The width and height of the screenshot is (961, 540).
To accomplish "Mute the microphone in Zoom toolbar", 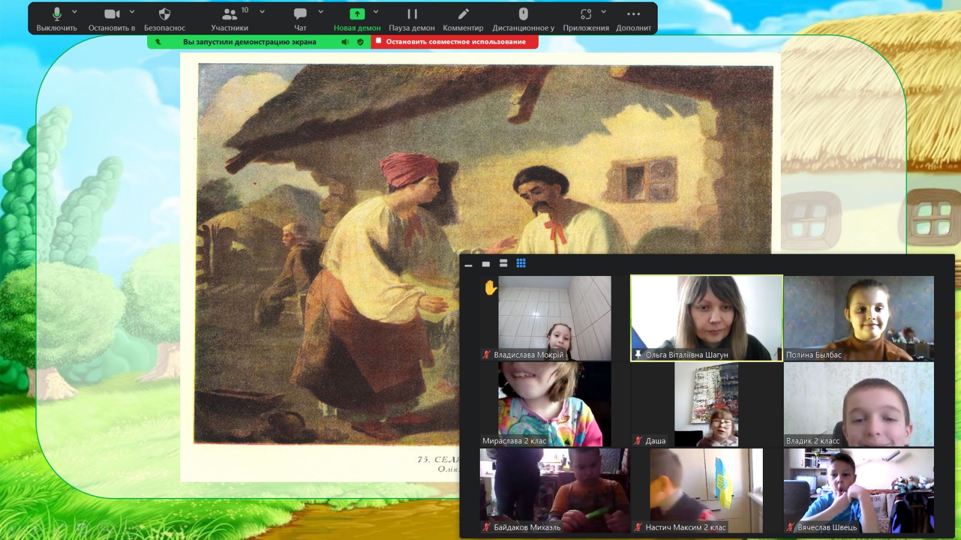I will coord(56,19).
